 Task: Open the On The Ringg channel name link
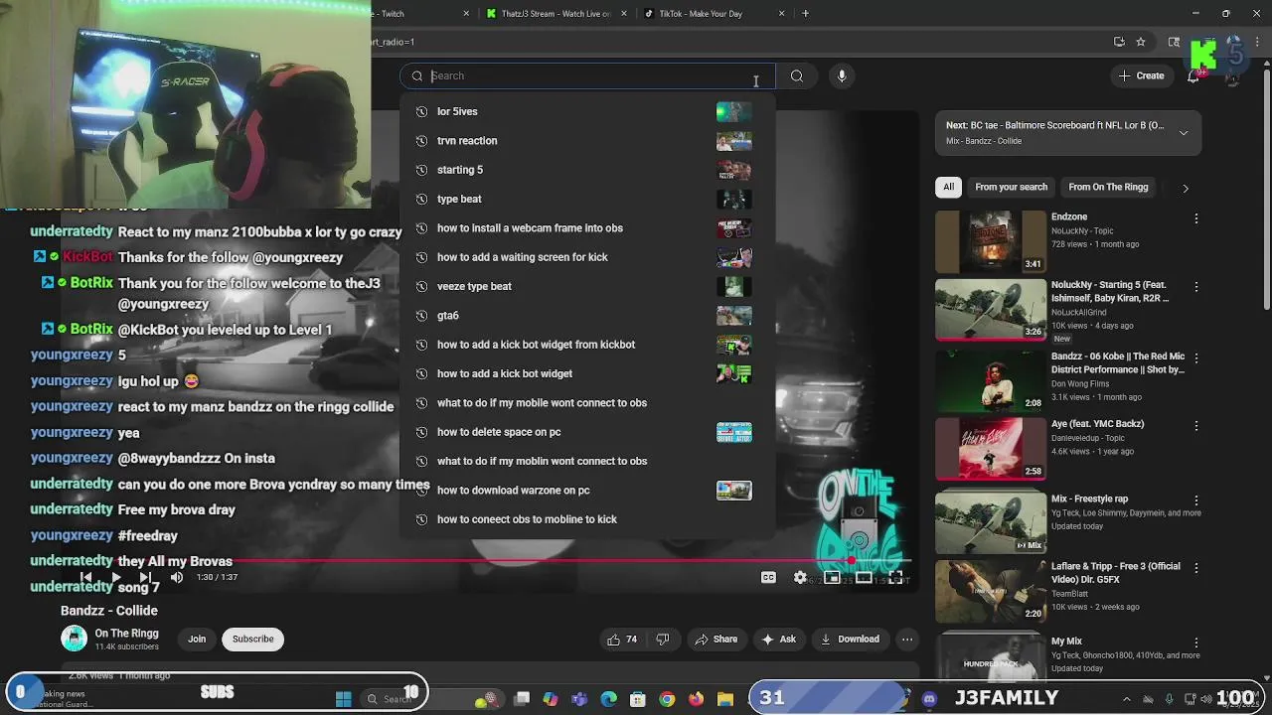pos(126,634)
